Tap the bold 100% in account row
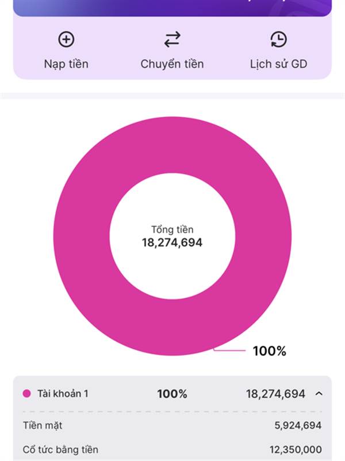345x461 pixels. [x=172, y=394]
